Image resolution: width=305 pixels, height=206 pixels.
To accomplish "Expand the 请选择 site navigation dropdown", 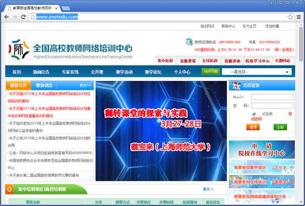I will pyautogui.click(x=257, y=72).
